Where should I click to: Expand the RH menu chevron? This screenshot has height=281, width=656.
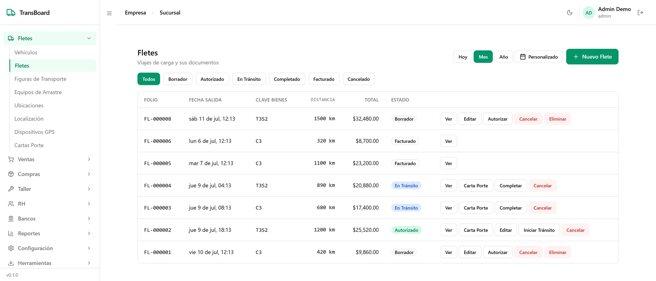tap(89, 204)
